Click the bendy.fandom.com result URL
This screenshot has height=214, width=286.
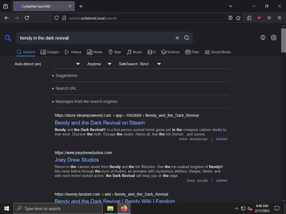(x=111, y=194)
